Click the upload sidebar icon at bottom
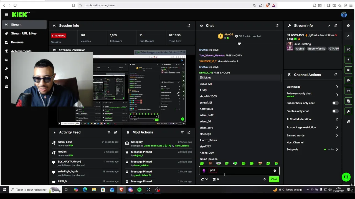The image size is (355, 199). coord(7,87)
